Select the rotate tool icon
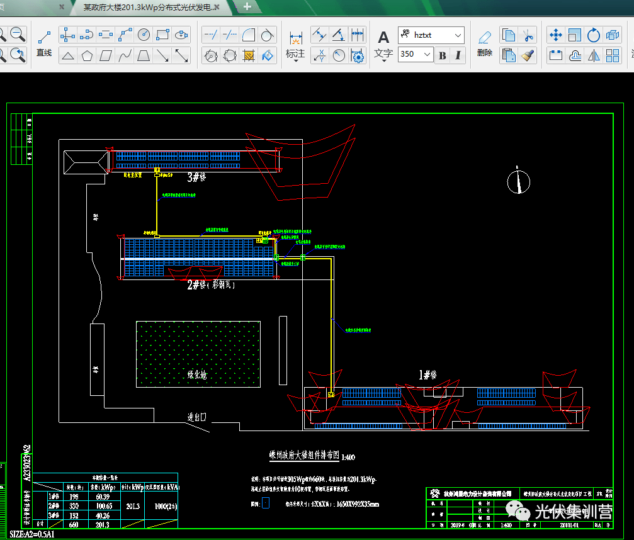Viewport: 634px width, 540px height. [594, 35]
